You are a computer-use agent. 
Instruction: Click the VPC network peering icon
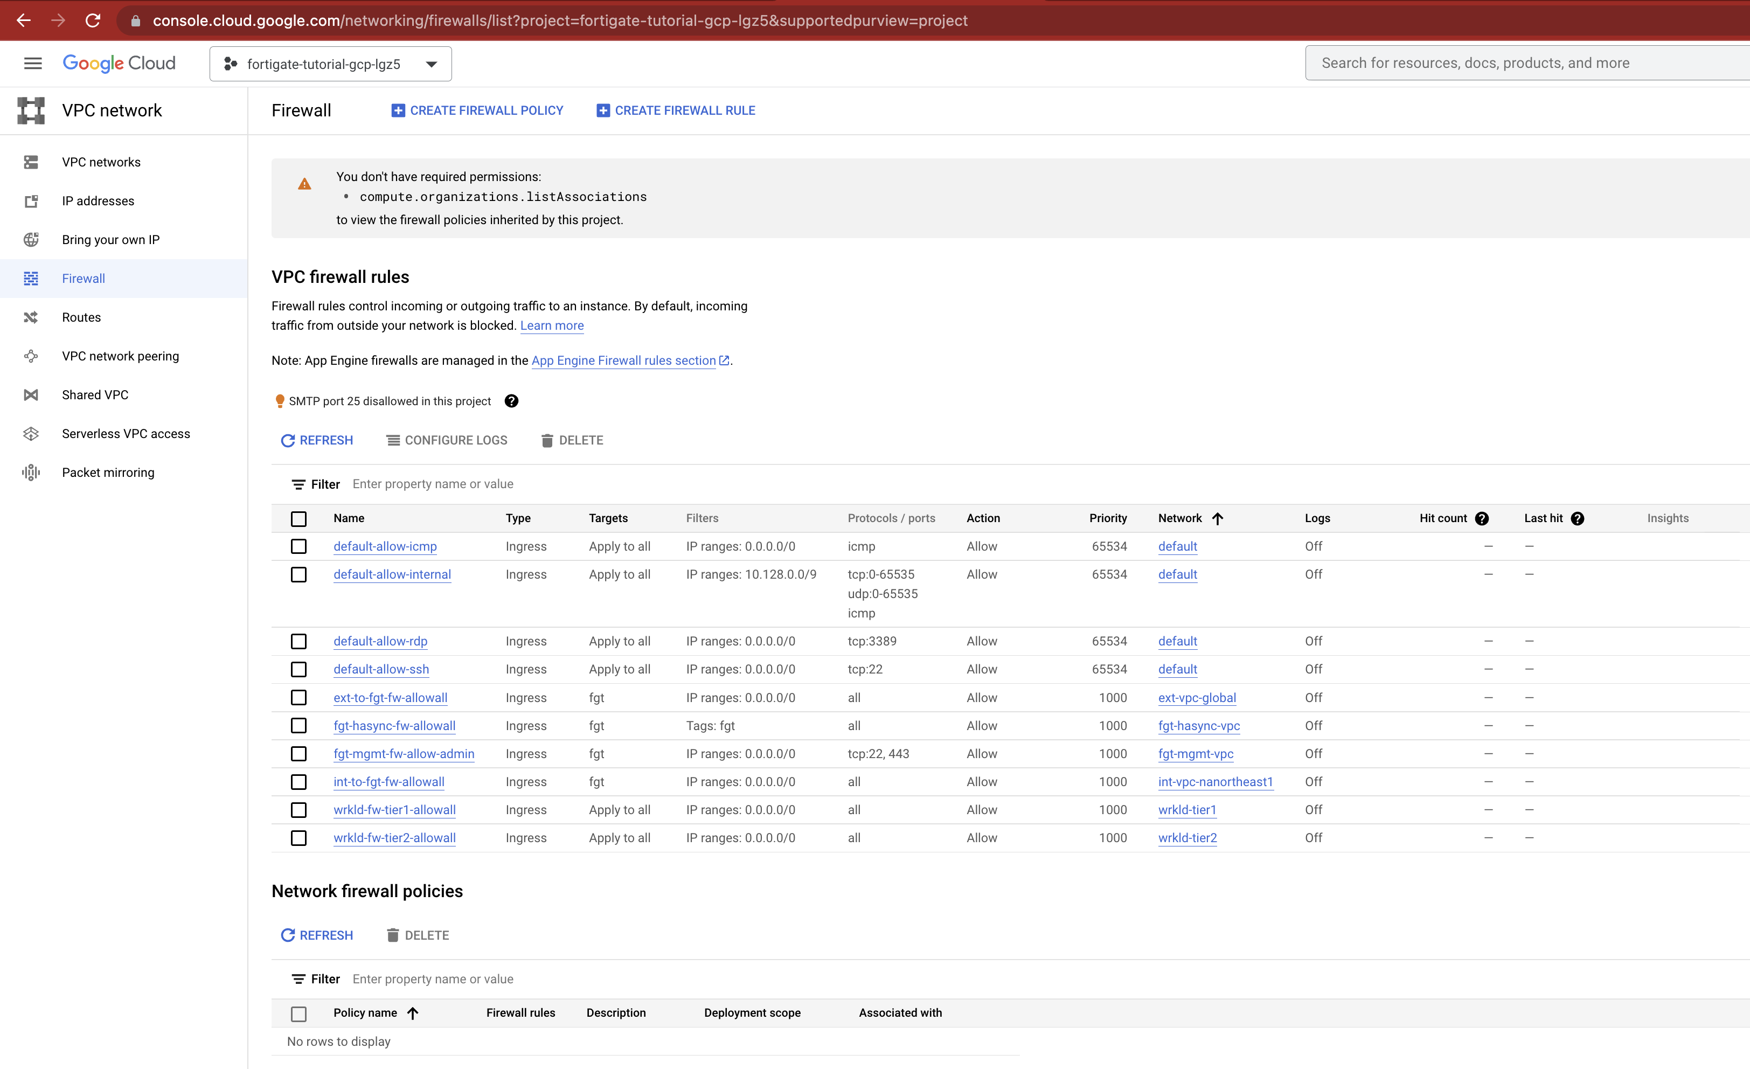(31, 356)
